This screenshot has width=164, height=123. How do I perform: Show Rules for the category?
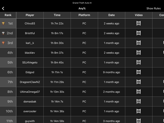click(154, 8)
